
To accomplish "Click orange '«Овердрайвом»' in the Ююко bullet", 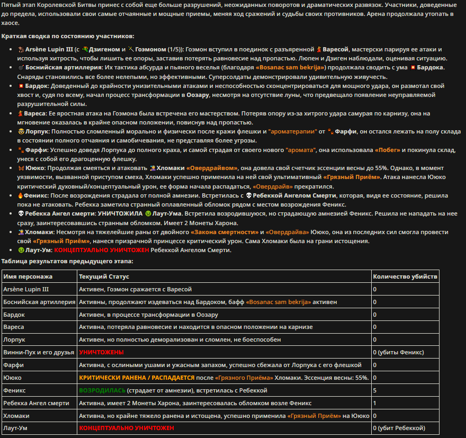I will coord(212,168).
